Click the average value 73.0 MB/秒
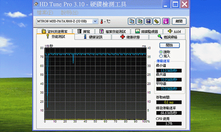This screenshot has width=221, height=132. point(169,89)
